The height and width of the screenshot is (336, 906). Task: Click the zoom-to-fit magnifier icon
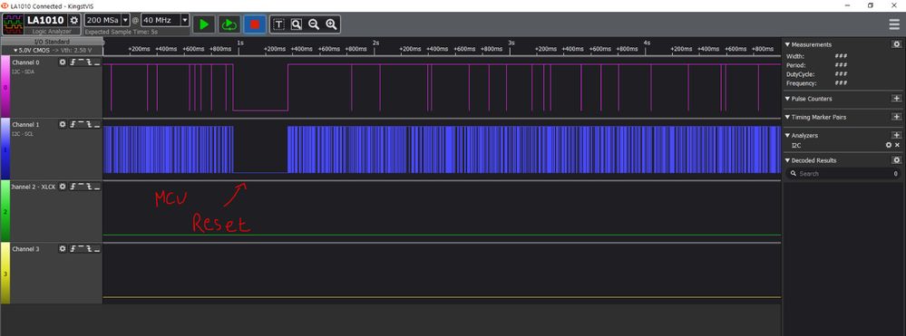[x=297, y=24]
